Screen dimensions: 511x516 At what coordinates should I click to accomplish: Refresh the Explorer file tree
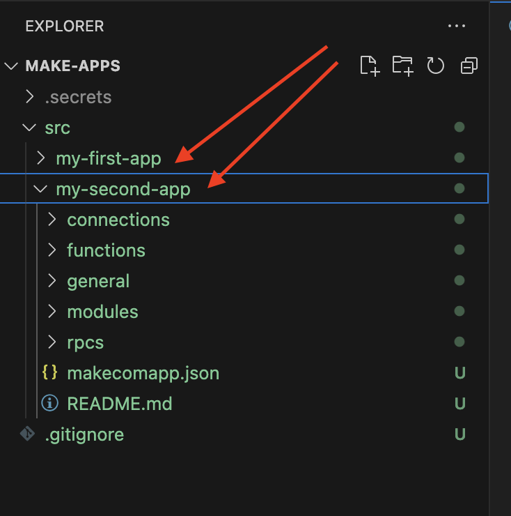[x=435, y=66]
